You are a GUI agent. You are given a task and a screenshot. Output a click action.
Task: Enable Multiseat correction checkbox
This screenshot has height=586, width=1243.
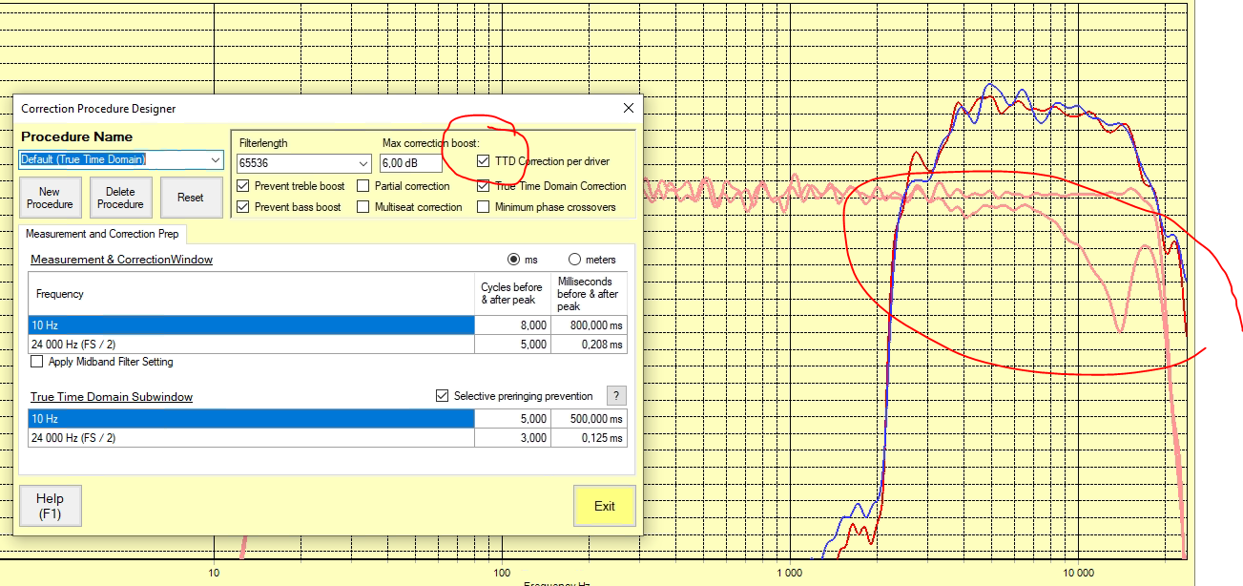[363, 207]
